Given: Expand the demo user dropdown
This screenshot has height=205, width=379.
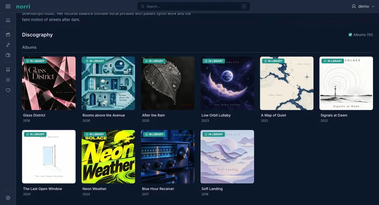Looking at the screenshot, I should pyautogui.click(x=363, y=6).
